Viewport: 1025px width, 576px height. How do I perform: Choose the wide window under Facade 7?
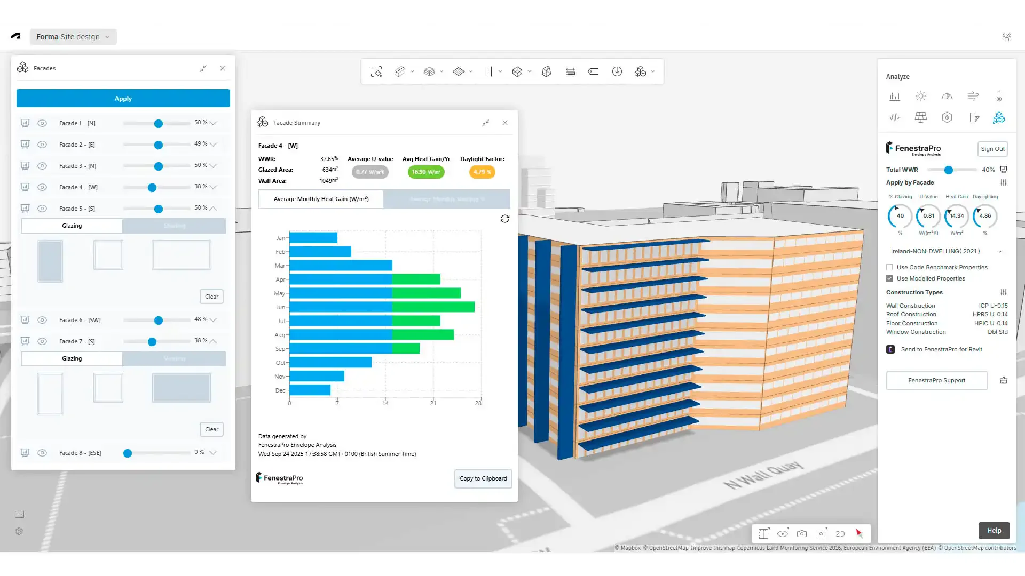click(x=182, y=388)
